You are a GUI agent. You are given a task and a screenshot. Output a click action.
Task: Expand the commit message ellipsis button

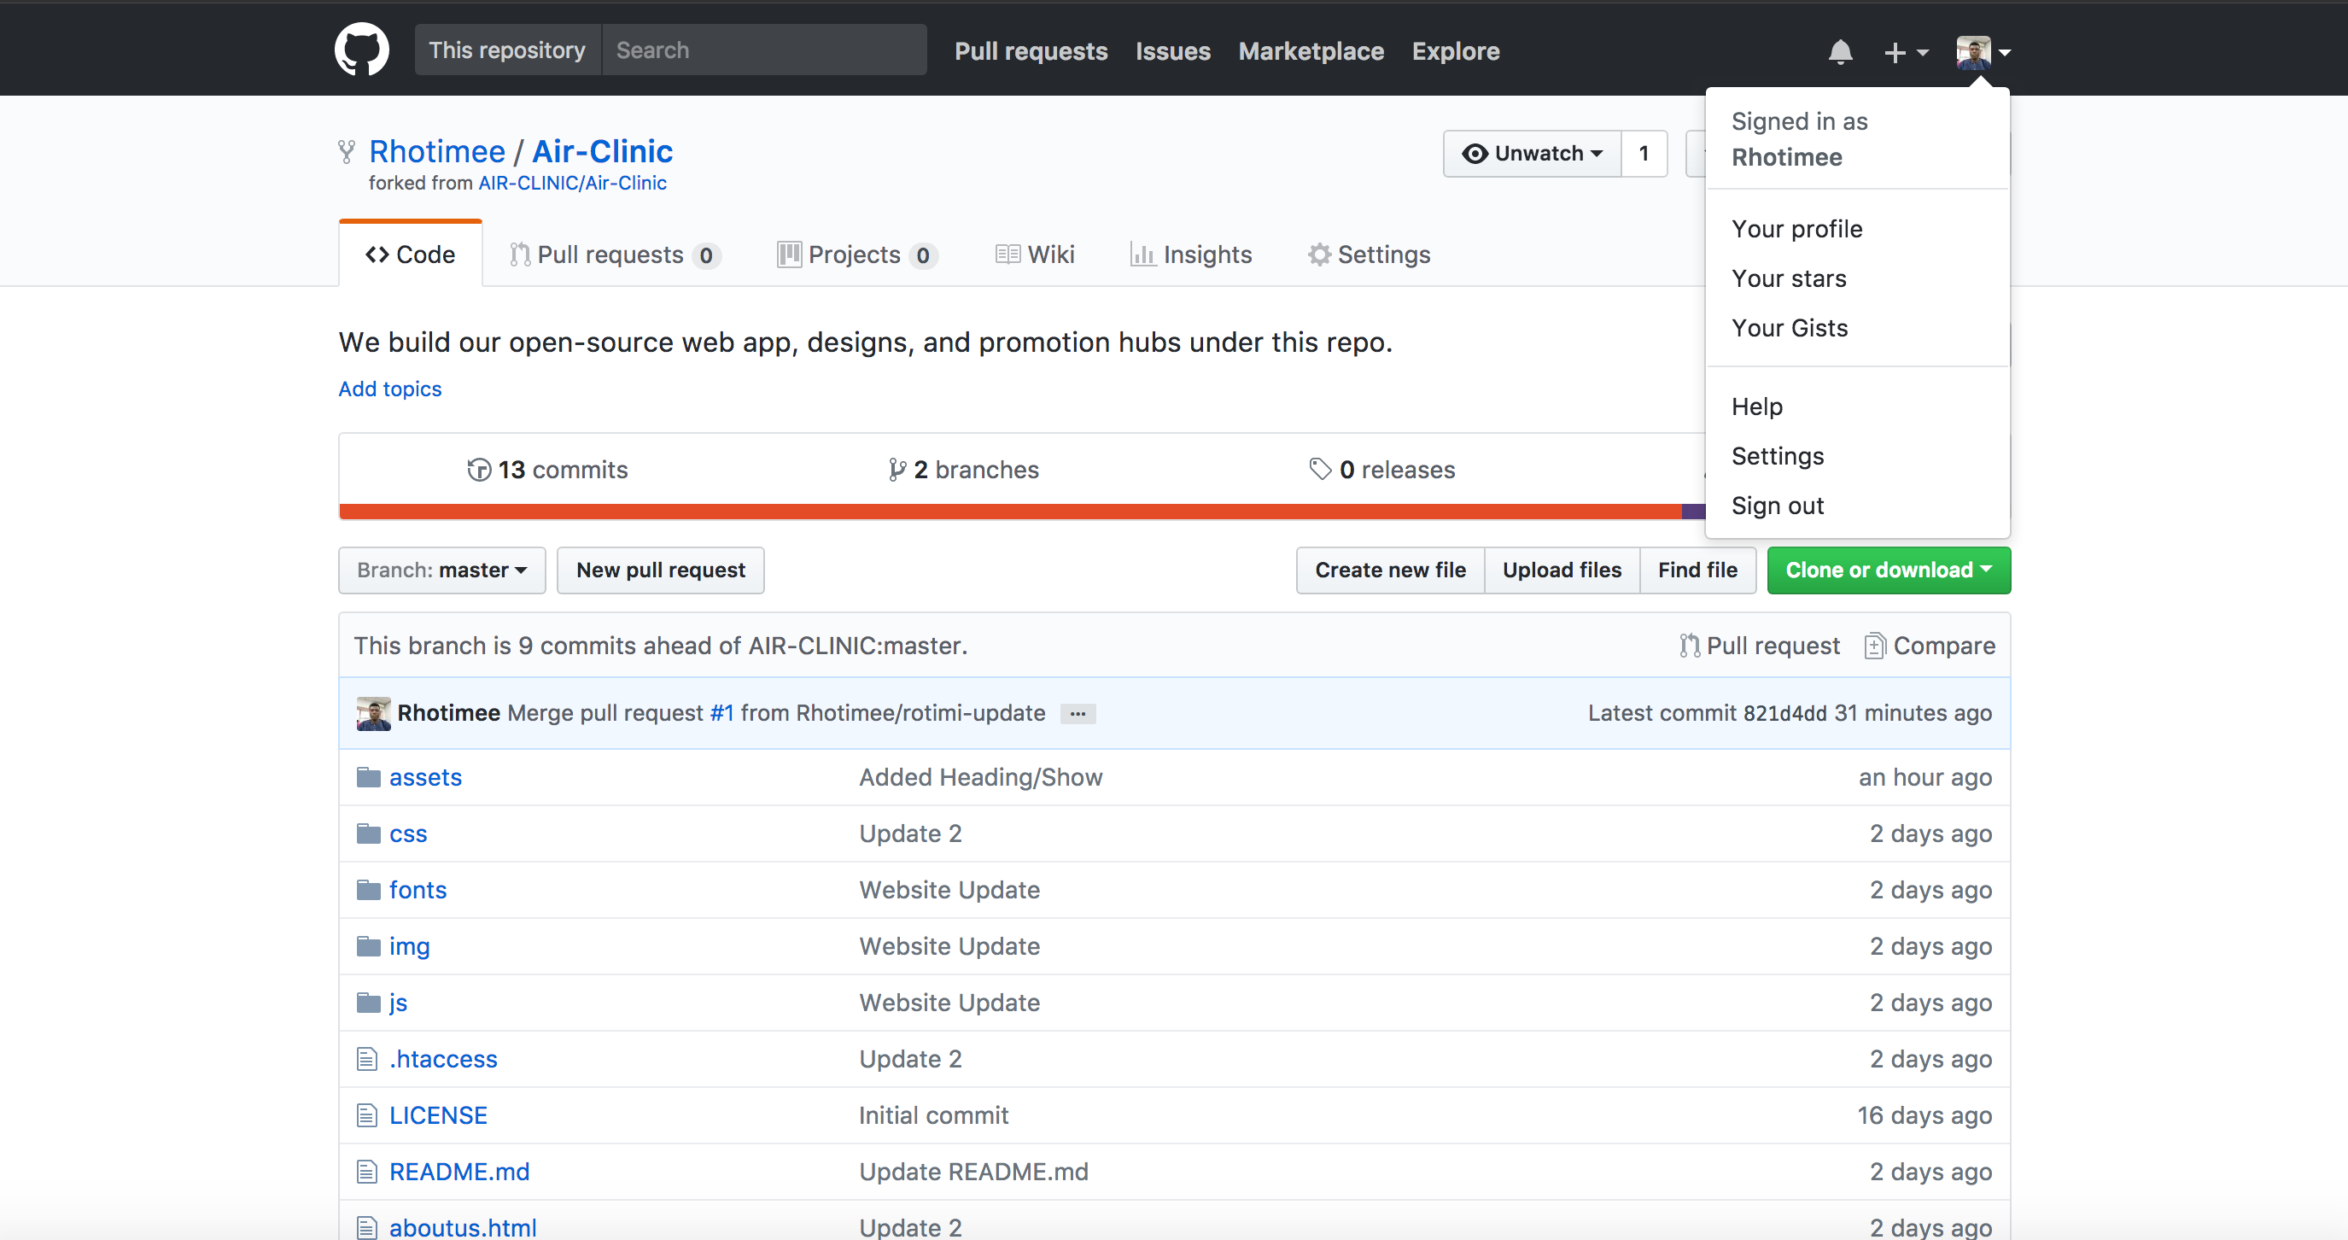pyautogui.click(x=1078, y=714)
